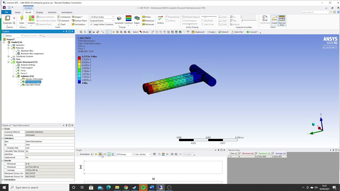Insert an Annotation
This screenshot has height=191, width=340.
(x=78, y=24)
